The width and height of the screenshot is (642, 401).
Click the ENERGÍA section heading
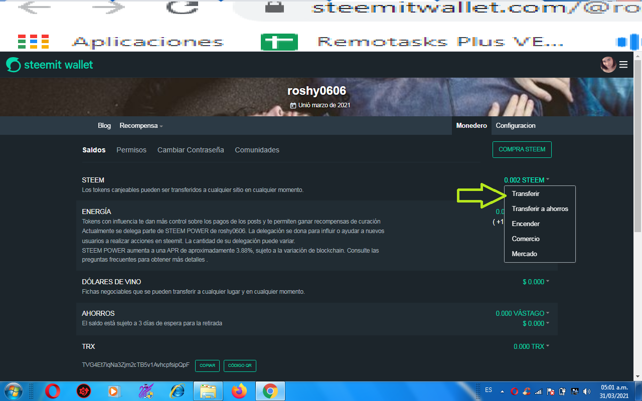[96, 212]
